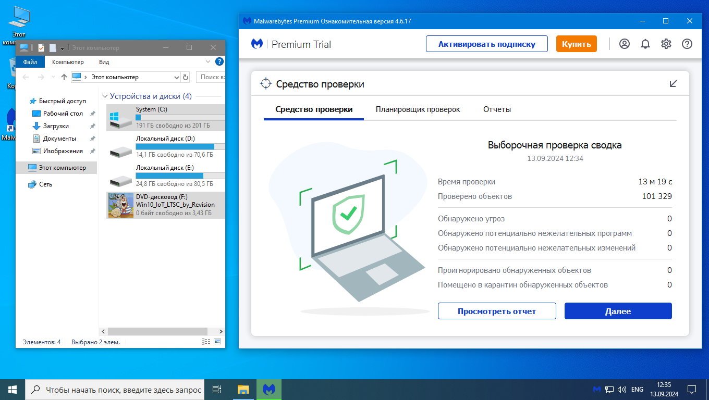Viewport: 709px width, 400px height.
Task: Switch to the Отчеты tab
Action: 497,109
